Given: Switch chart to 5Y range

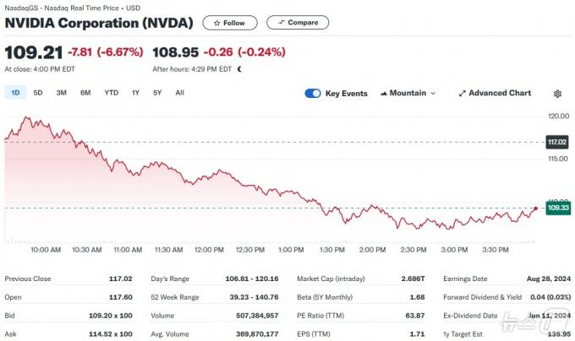Looking at the screenshot, I should pyautogui.click(x=157, y=93).
